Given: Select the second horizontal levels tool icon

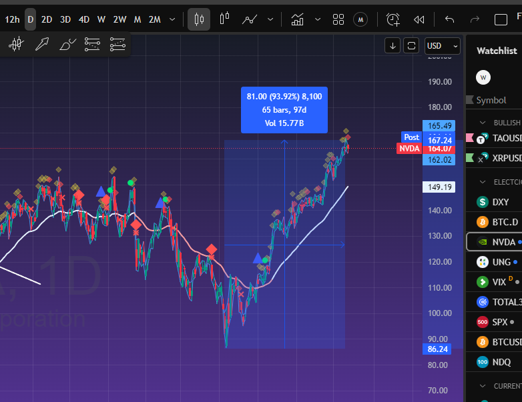Looking at the screenshot, I should pos(117,44).
